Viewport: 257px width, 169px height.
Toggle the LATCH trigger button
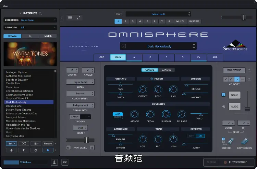coord(75,116)
